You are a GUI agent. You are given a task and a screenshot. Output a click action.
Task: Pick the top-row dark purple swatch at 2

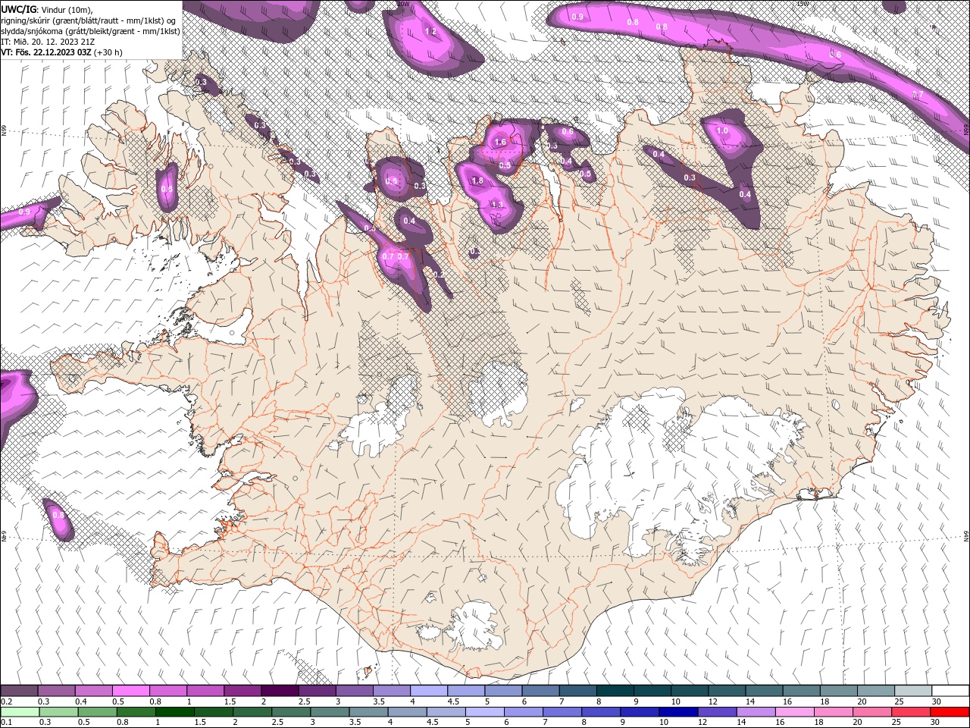(280, 691)
